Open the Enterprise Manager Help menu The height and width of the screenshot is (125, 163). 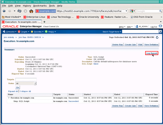click(130, 27)
